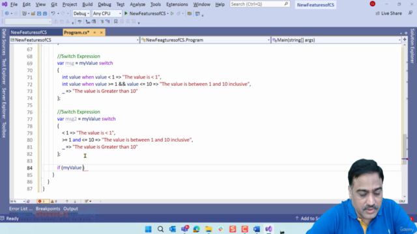Open Windows taskbar Search
The image size is (417, 234).
(160, 229)
